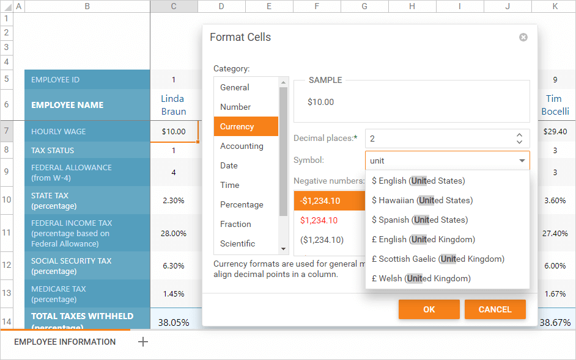Select column A header
The height and width of the screenshot is (360, 576).
19,6
